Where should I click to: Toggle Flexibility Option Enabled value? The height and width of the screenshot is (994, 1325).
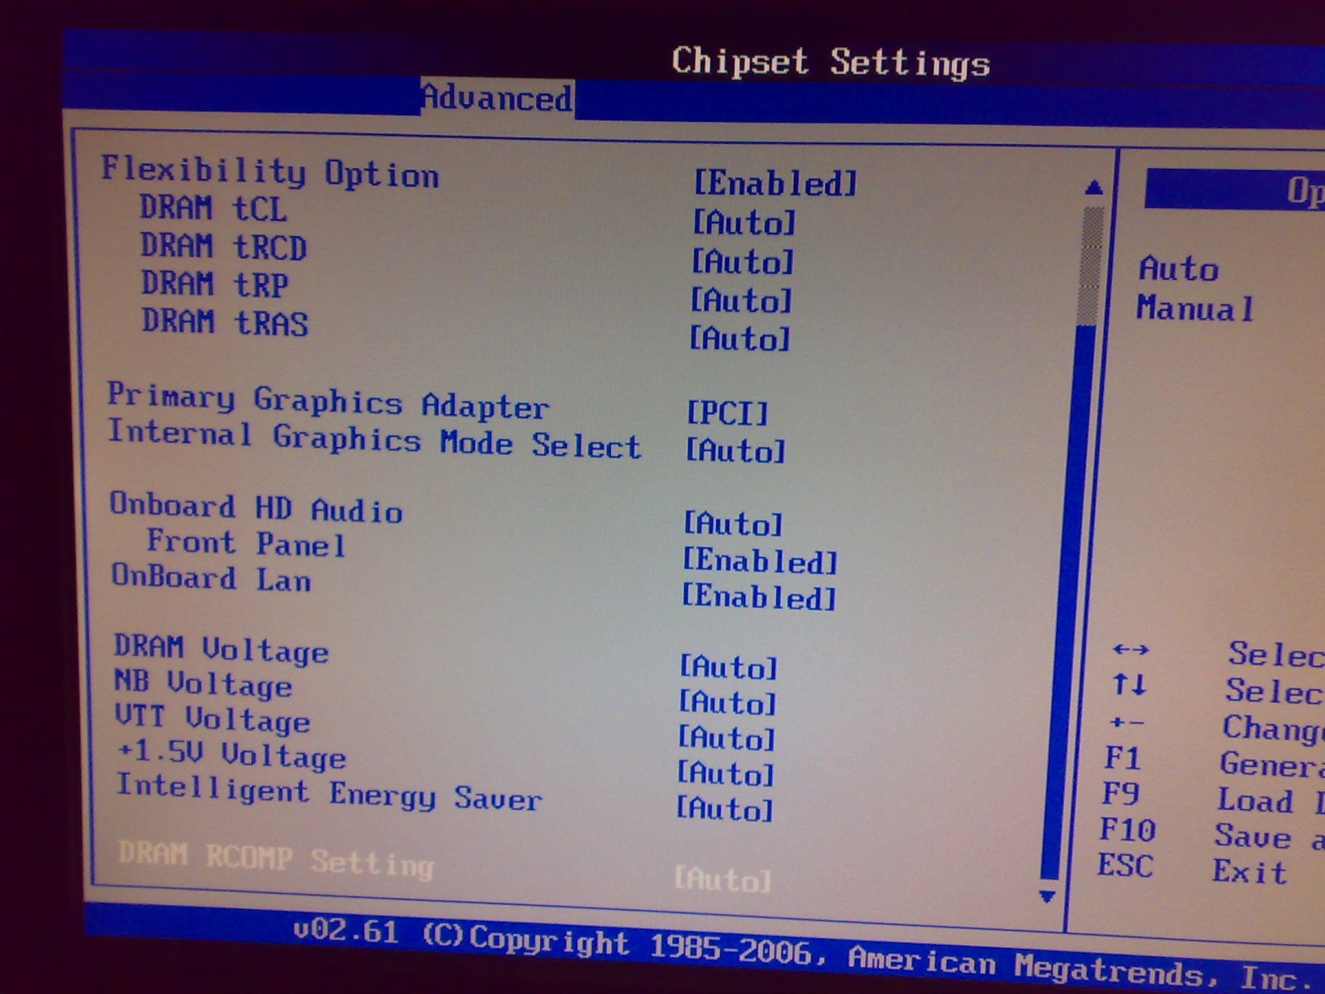click(x=775, y=183)
